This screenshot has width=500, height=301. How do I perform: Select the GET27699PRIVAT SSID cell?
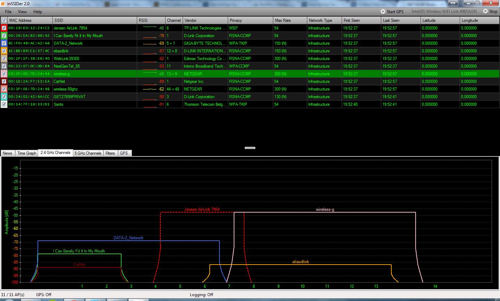click(95, 97)
